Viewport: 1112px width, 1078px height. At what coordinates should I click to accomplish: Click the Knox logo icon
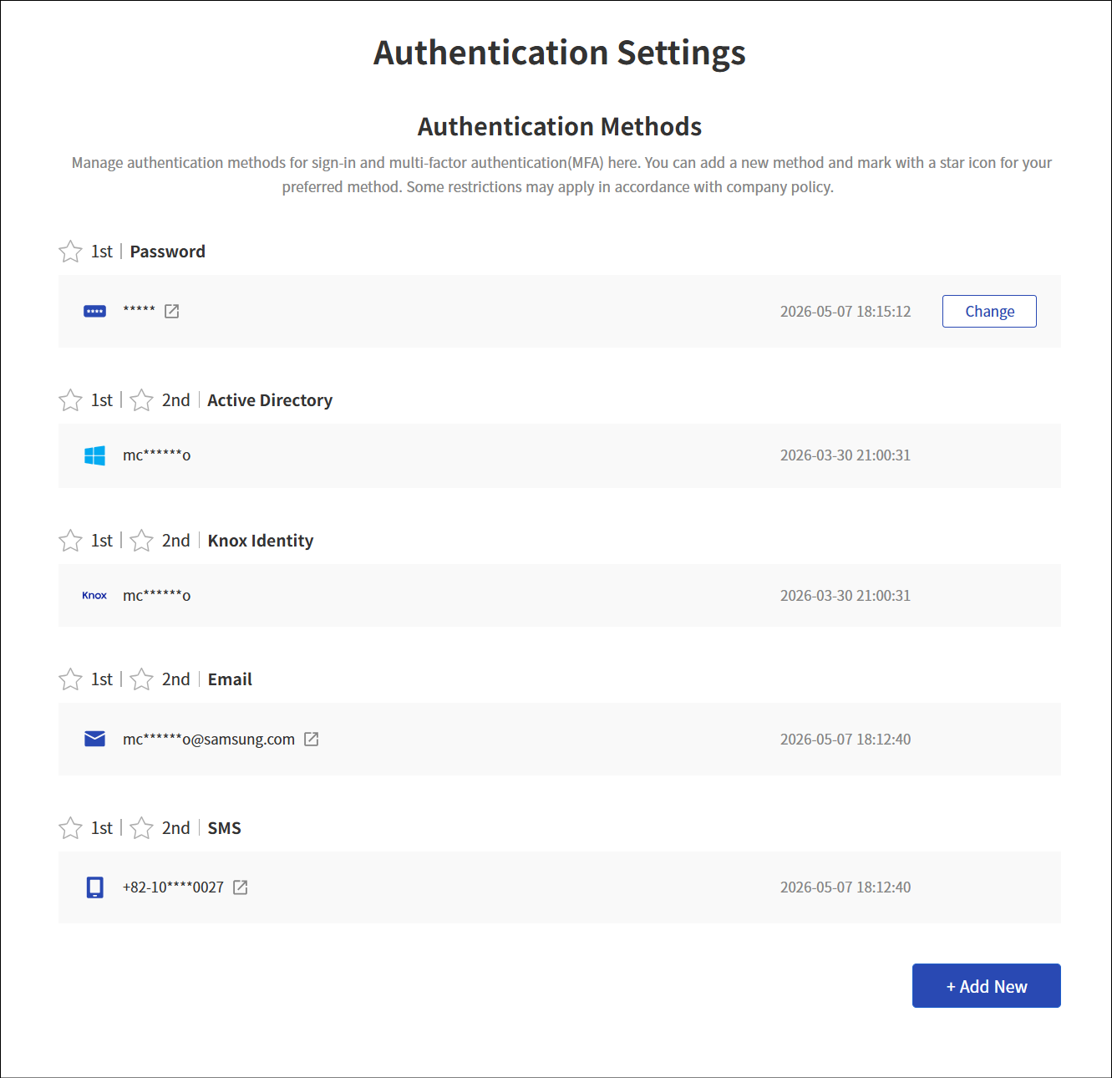(x=94, y=596)
